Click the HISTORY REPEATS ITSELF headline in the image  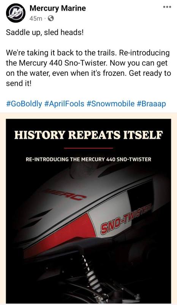point(88,135)
